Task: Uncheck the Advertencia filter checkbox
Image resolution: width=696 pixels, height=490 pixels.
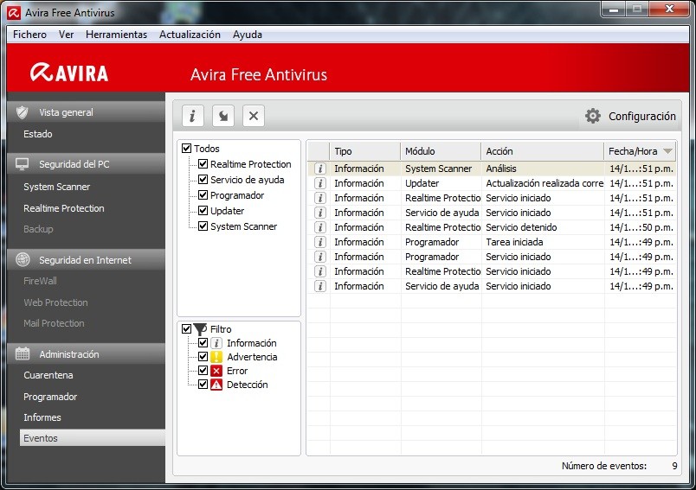Action: pos(203,357)
